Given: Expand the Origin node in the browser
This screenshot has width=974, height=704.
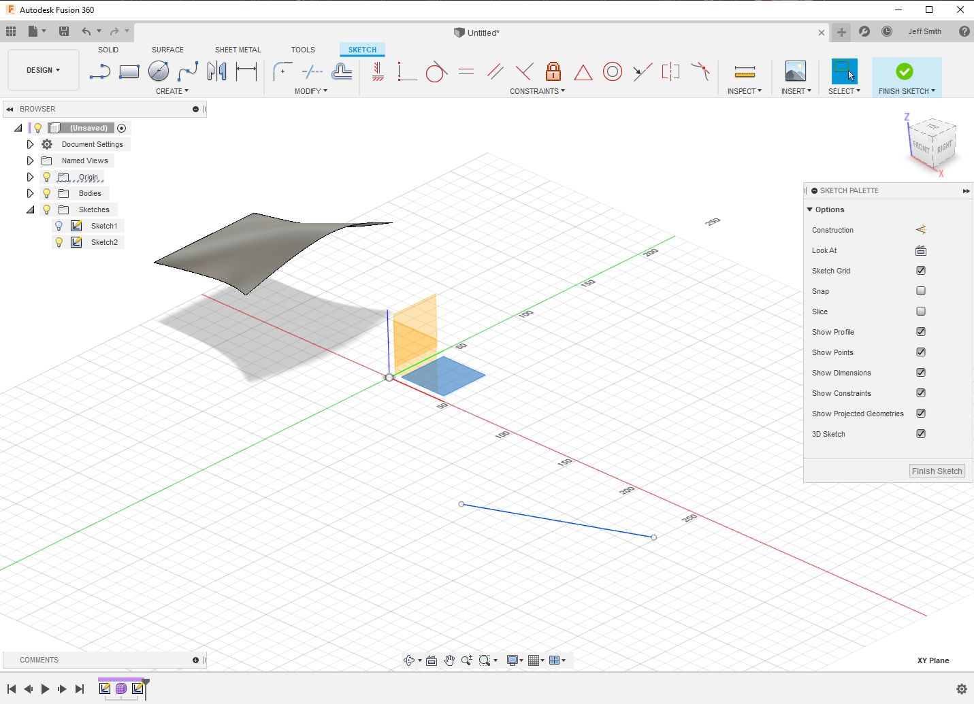Looking at the screenshot, I should point(30,176).
